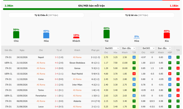The width and height of the screenshot is (183, 109).
Task: Click the T/X green T badge in Napoli row
Action: (178, 57)
